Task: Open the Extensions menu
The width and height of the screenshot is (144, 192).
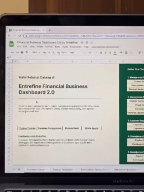Action: pyautogui.click(x=76, y=47)
